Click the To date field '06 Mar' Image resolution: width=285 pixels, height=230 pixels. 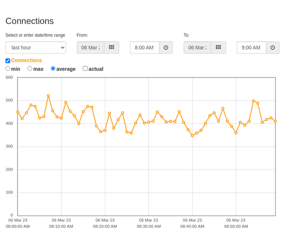point(197,47)
